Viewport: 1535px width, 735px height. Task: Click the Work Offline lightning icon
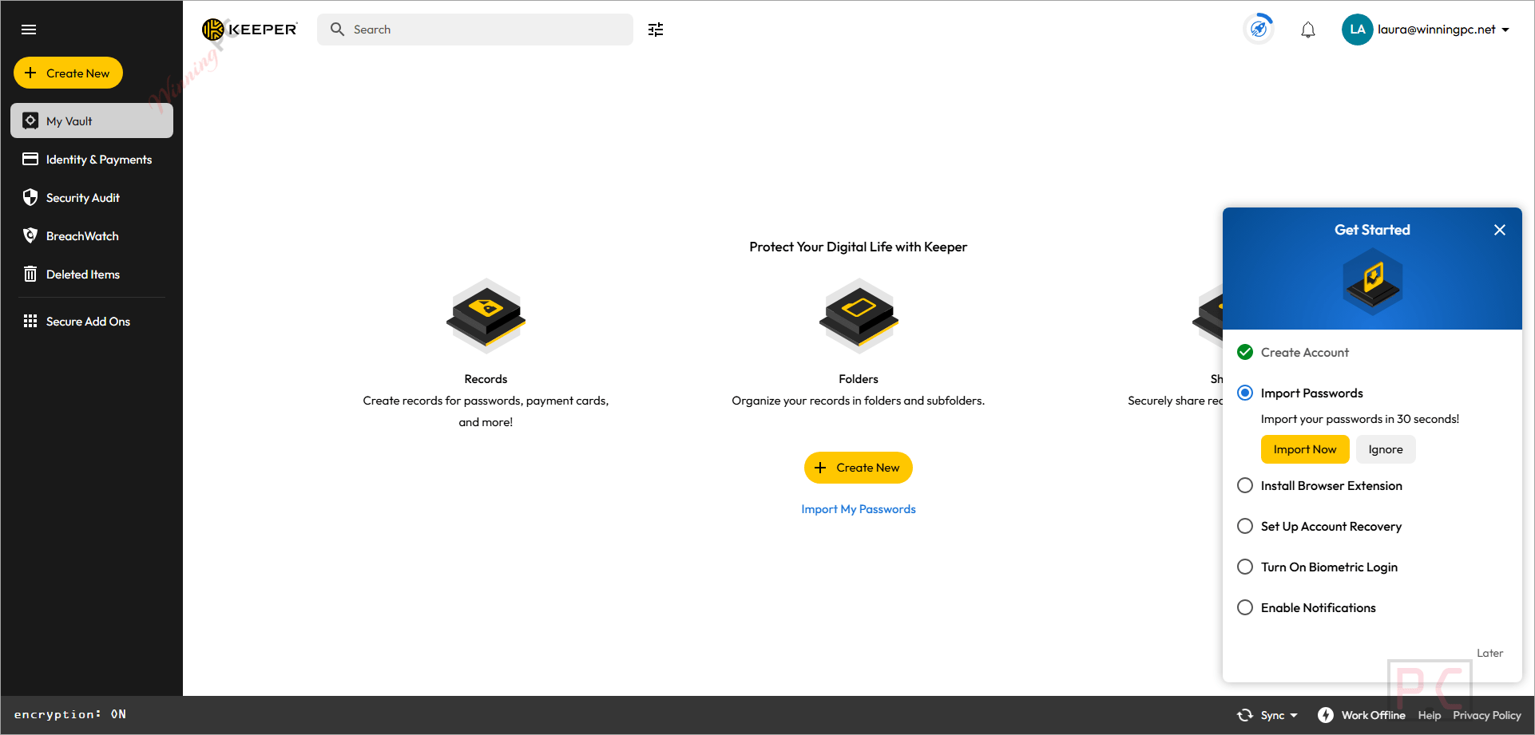click(1326, 715)
